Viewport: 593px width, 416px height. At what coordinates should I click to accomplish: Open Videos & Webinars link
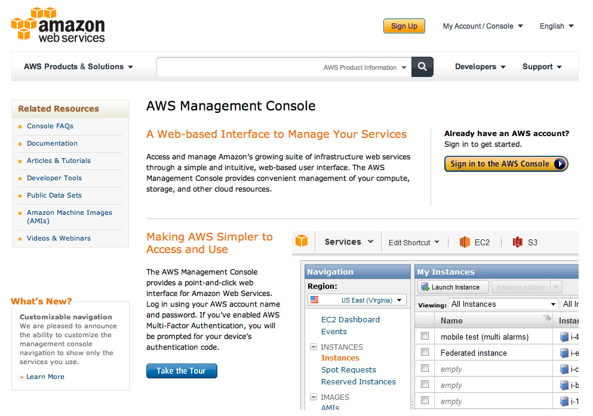pyautogui.click(x=59, y=238)
